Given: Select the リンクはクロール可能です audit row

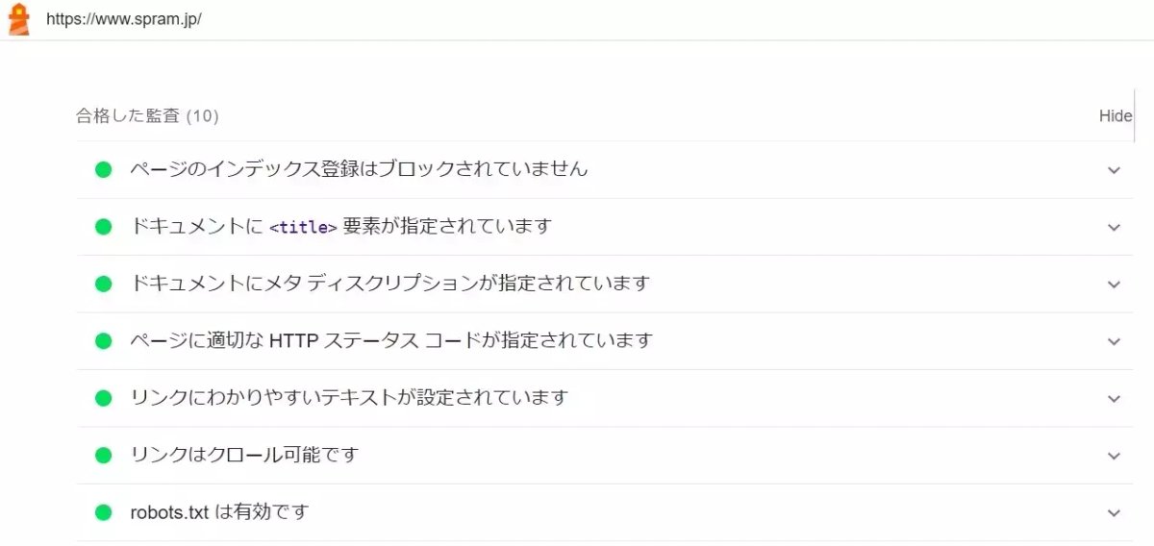Looking at the screenshot, I should (605, 456).
